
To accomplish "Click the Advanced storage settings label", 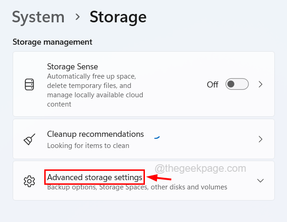I will [95, 177].
